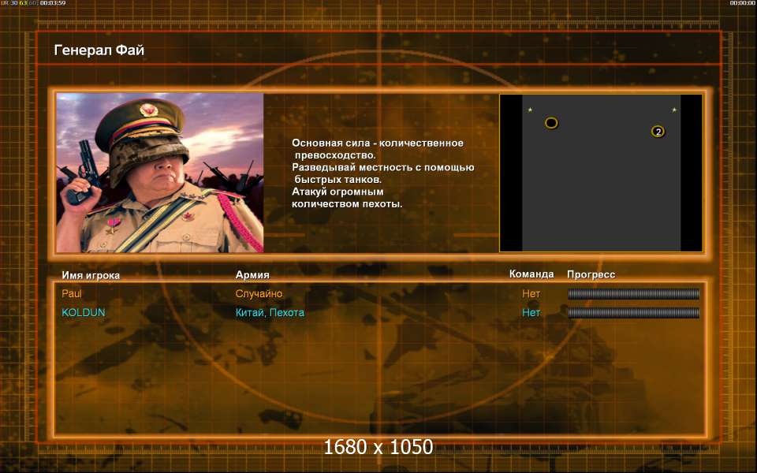Screen dimensions: 757x473
Task: Click the 00:00:00 timer in the corner
Action: [x=743, y=3]
